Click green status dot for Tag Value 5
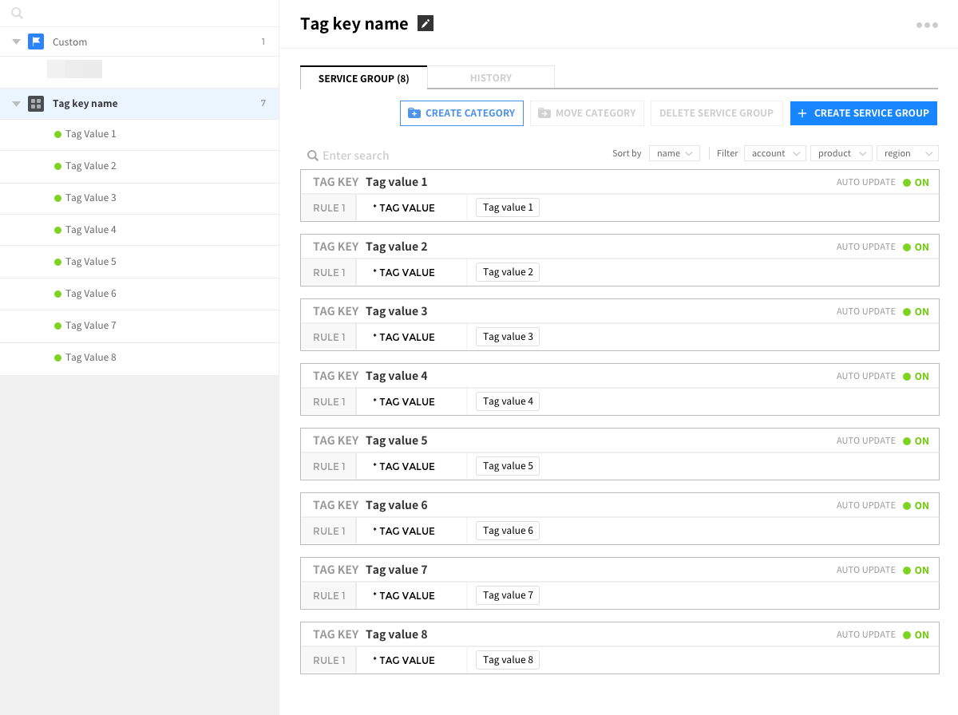 point(57,262)
